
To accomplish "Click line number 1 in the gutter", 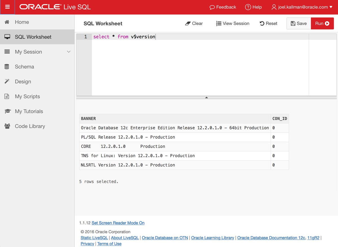I will (86, 37).
